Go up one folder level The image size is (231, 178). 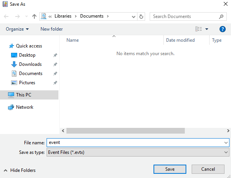pos(34,16)
